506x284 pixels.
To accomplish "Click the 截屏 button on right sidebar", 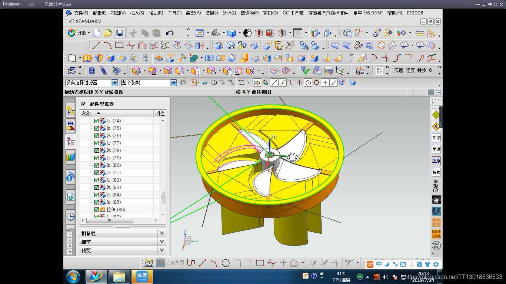I will click(x=436, y=211).
